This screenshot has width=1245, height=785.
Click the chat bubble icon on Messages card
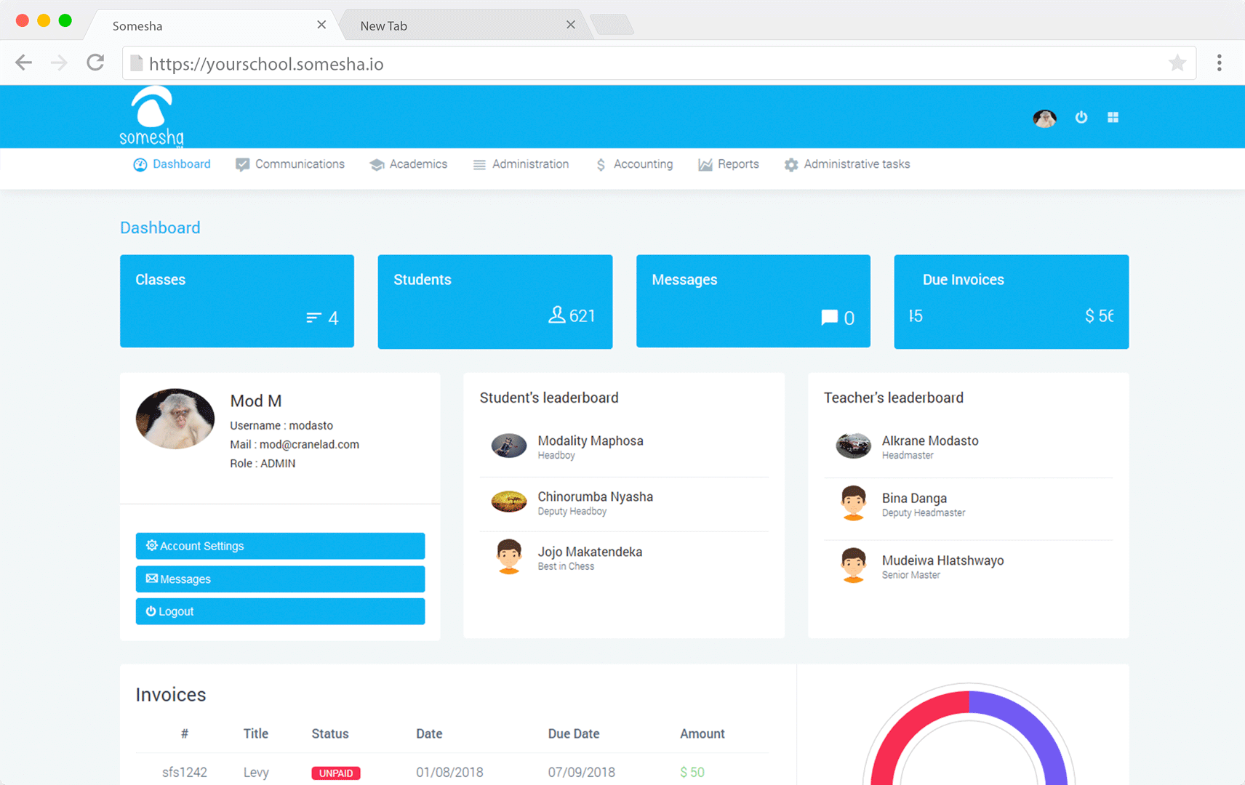[x=829, y=318]
